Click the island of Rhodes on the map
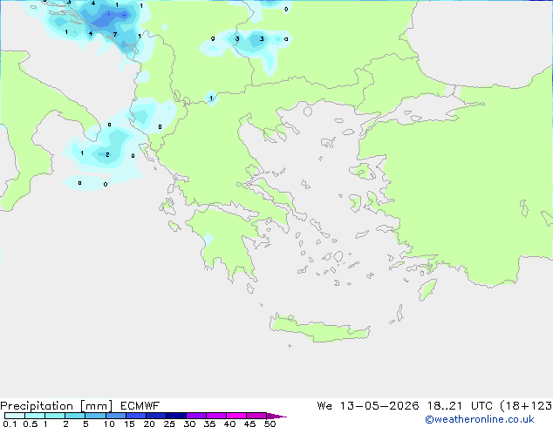Viewport: 553px width, 427px height. coord(427,289)
